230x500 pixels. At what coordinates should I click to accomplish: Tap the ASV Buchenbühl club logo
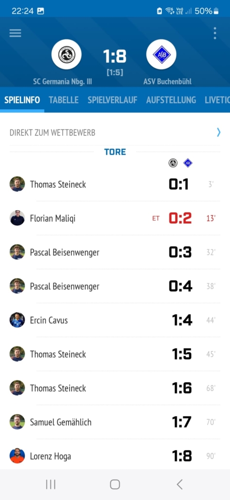click(161, 54)
